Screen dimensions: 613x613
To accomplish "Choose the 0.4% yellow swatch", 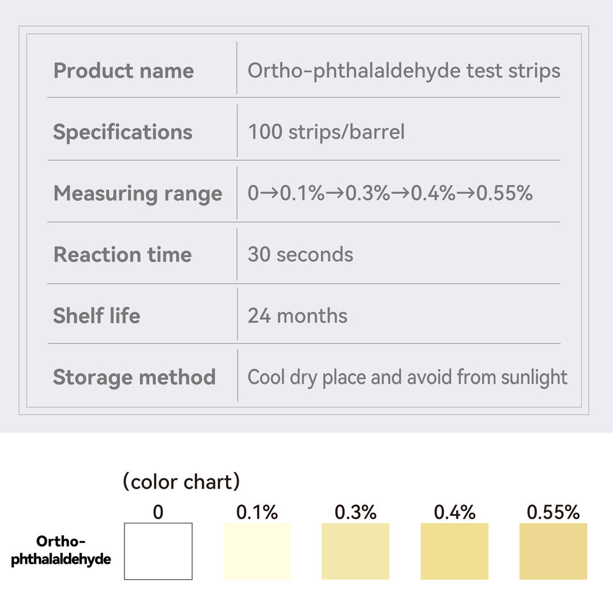I will (x=455, y=551).
